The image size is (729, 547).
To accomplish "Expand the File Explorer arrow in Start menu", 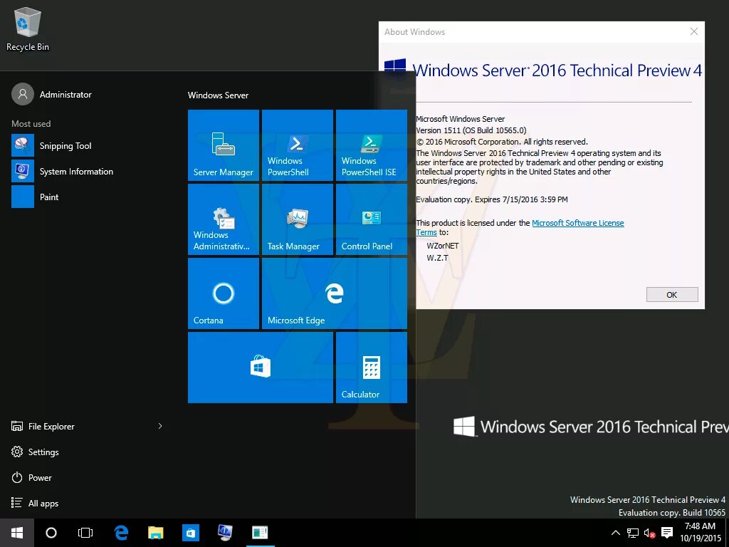I will [x=159, y=426].
